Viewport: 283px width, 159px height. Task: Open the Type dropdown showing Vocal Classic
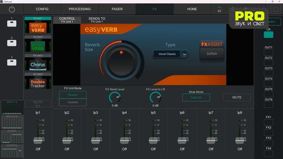[x=171, y=54]
